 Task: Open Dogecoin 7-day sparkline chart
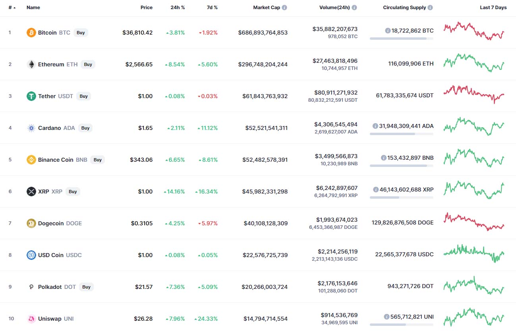tap(474, 222)
